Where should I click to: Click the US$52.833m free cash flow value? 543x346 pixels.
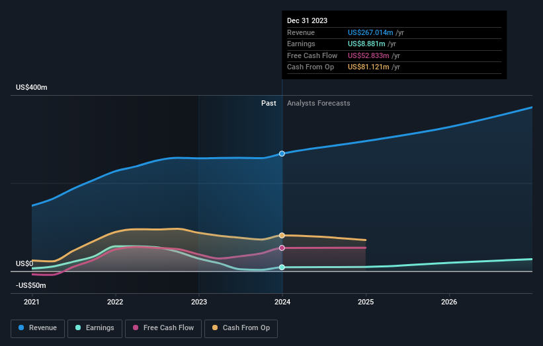(368, 55)
